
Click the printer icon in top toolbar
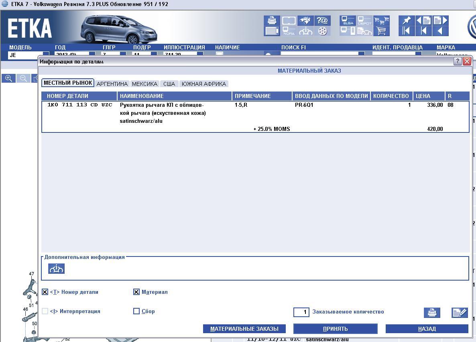click(272, 20)
